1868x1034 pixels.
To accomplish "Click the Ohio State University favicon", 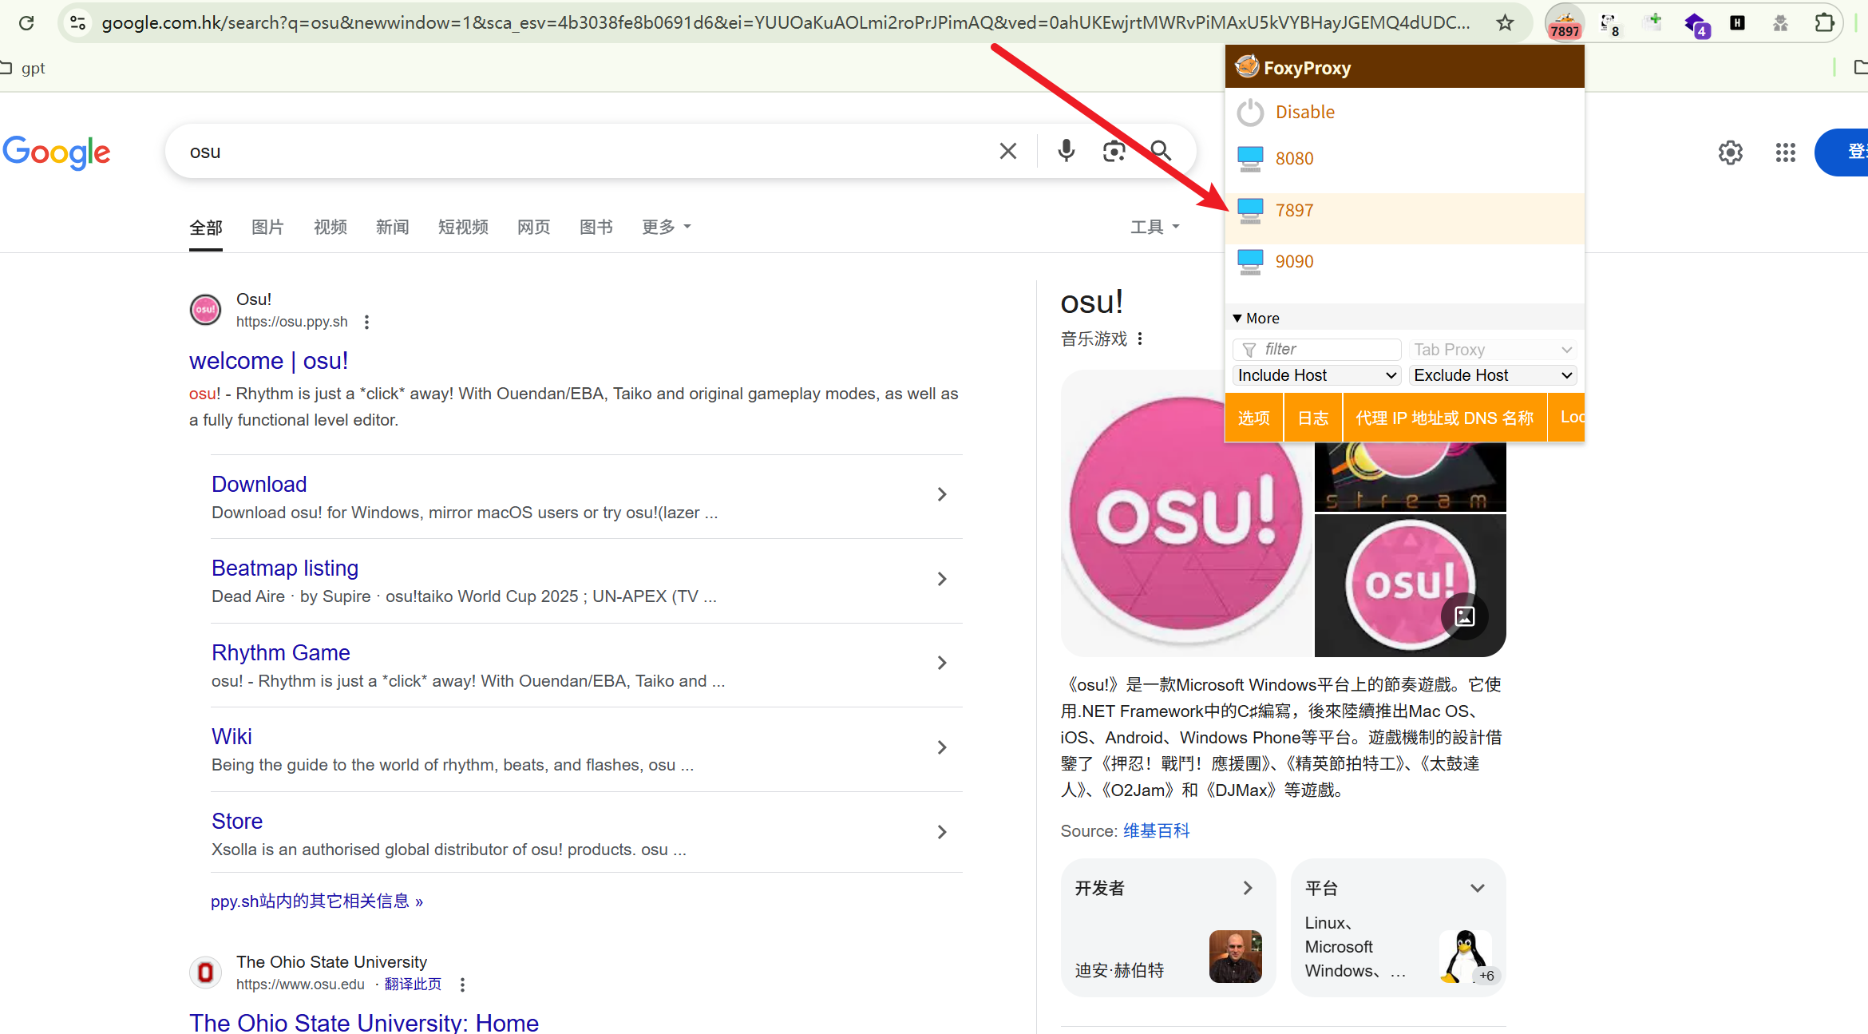I will pos(205,973).
